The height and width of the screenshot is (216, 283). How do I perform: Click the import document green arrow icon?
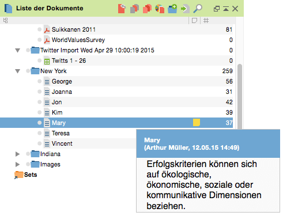coord(185,9)
